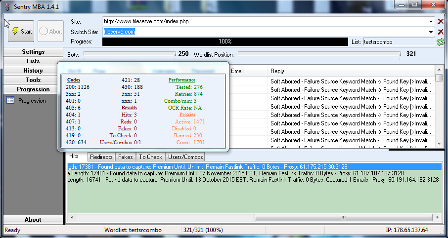
Task: Click the List testsrcombo field
Action: 399,42
